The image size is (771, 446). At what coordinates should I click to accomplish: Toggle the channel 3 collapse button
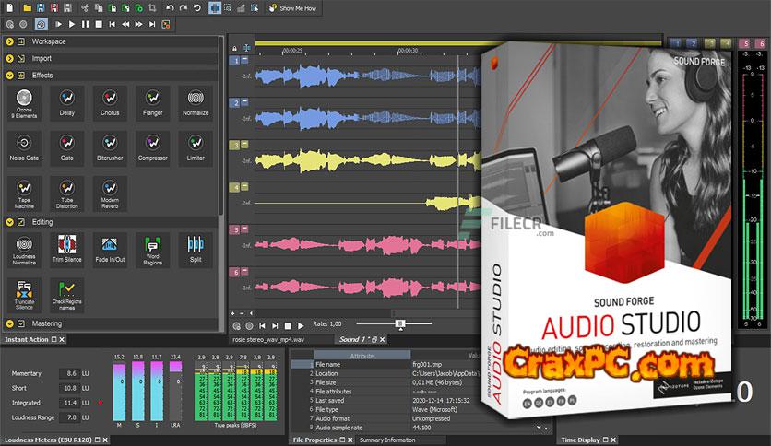coord(244,145)
